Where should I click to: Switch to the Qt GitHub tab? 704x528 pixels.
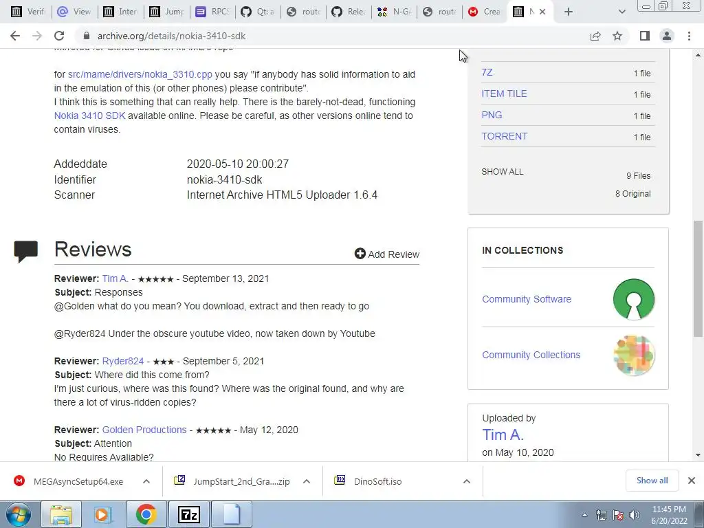258,12
